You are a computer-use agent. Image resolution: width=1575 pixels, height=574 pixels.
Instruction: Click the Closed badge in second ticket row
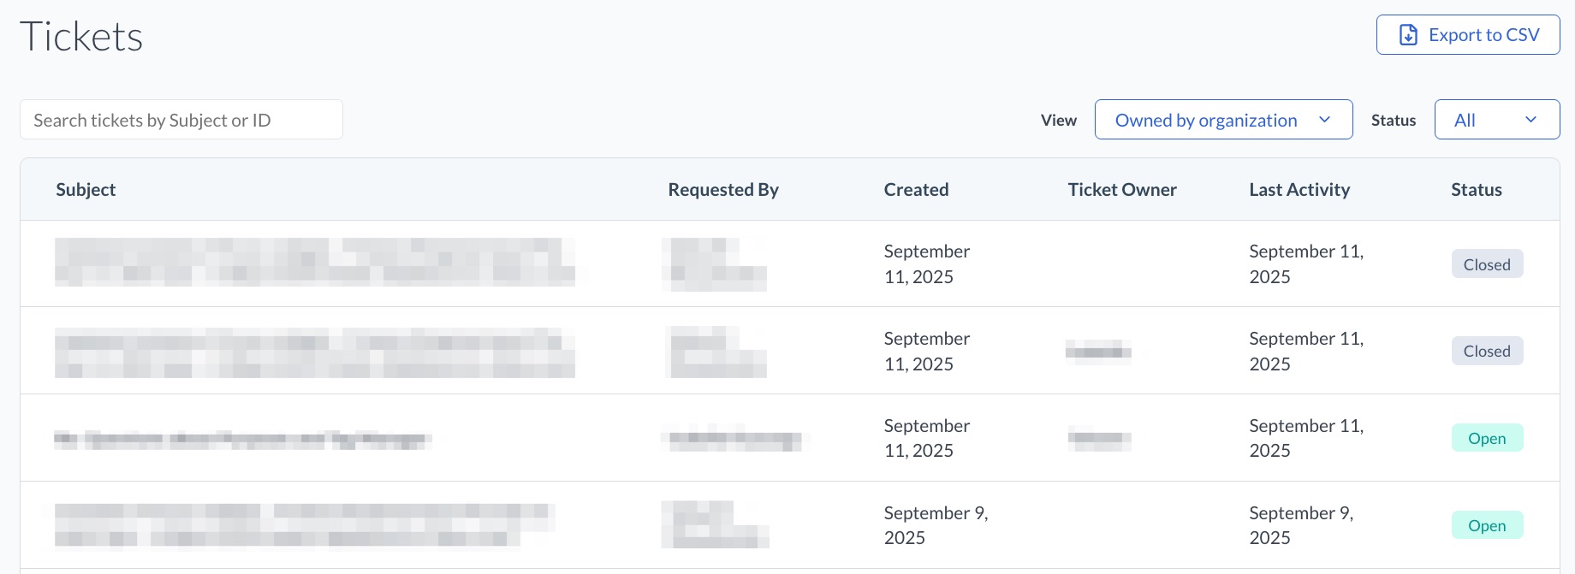[1487, 351]
